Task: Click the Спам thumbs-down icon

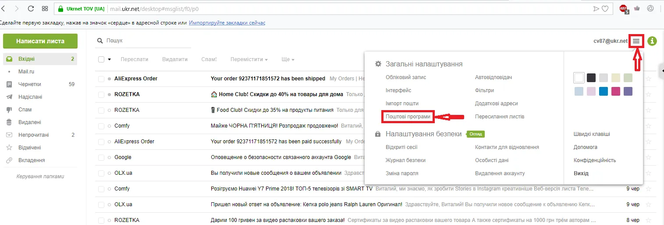Action: pos(9,110)
